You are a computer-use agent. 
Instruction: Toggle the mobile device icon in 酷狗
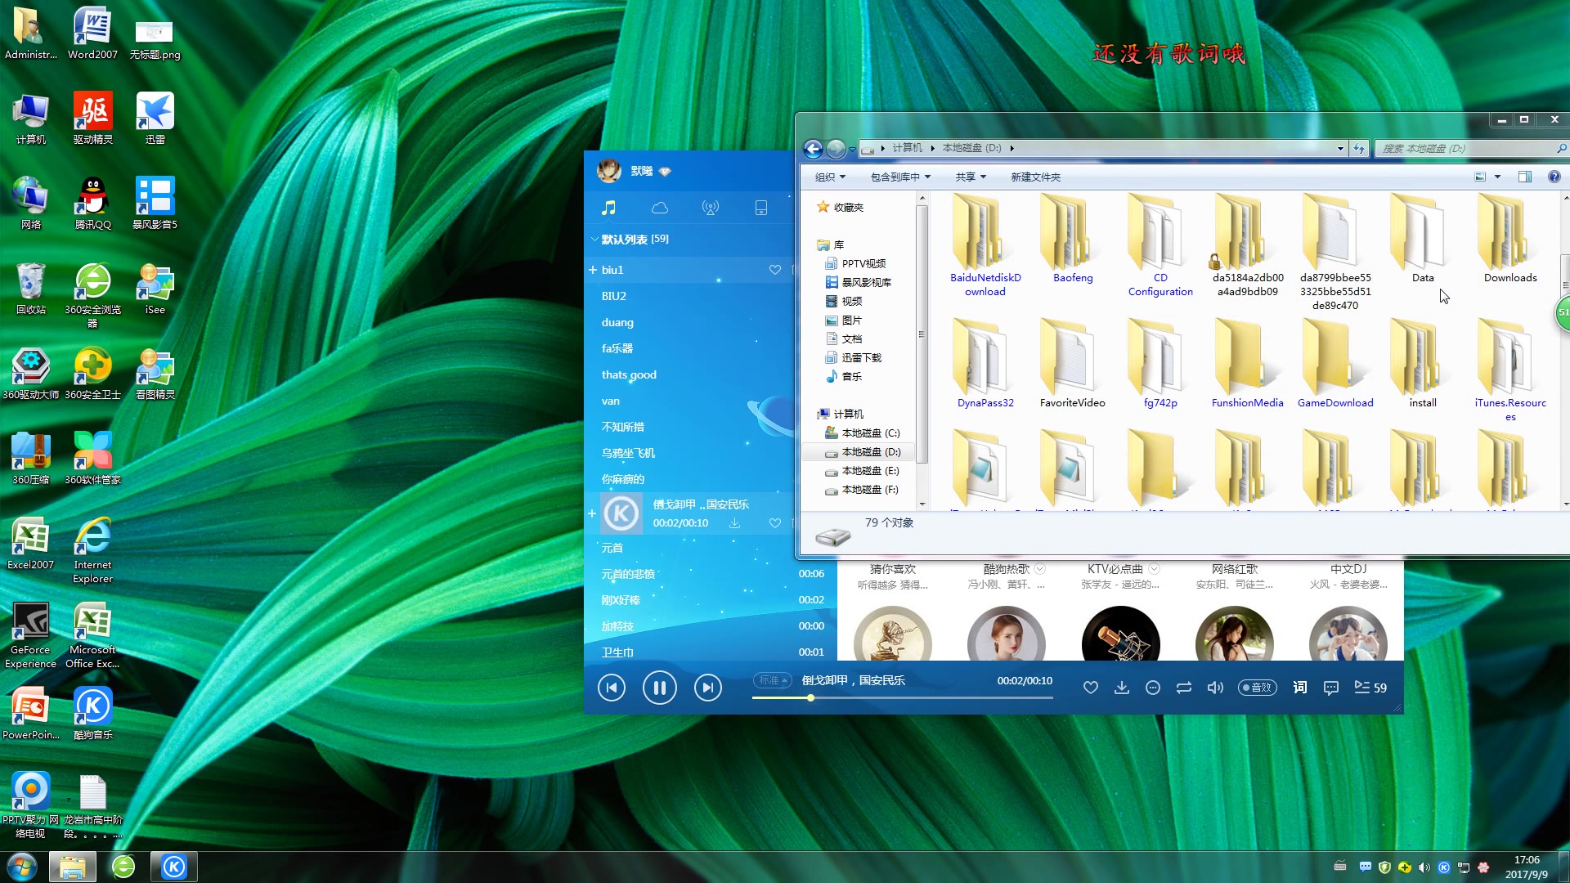click(x=761, y=207)
